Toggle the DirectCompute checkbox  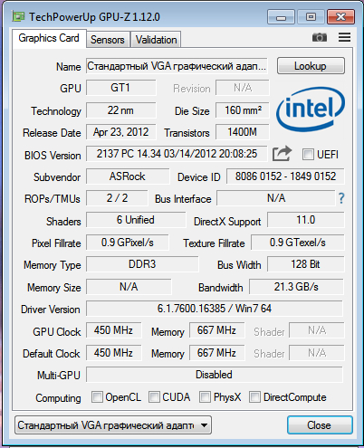click(x=254, y=397)
